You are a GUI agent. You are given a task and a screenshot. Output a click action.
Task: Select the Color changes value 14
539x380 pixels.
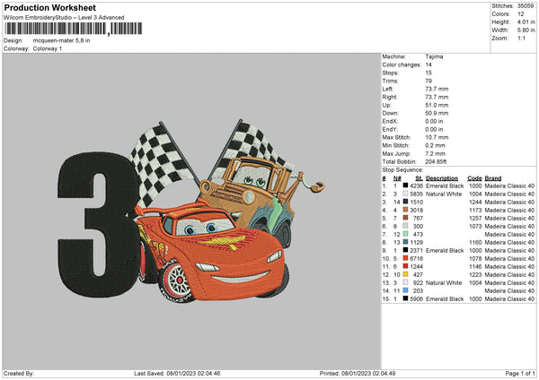429,65
